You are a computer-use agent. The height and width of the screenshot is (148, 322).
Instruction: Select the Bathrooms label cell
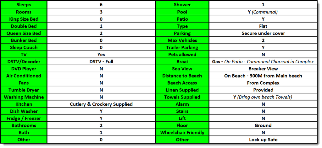[24, 125]
